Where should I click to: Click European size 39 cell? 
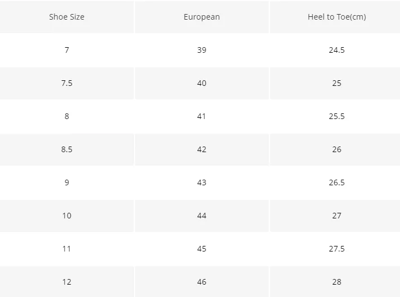pyautogui.click(x=201, y=50)
